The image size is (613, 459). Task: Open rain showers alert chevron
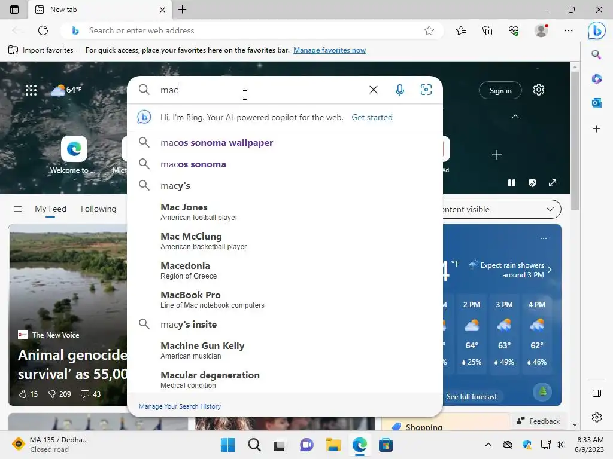click(550, 270)
